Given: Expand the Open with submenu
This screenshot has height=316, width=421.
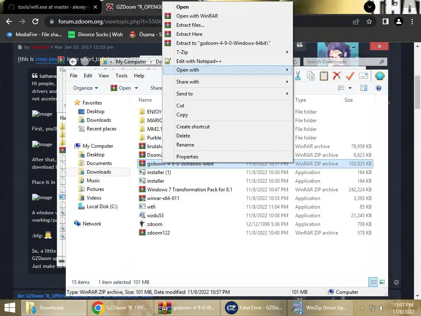Looking at the screenshot, I should point(227,70).
